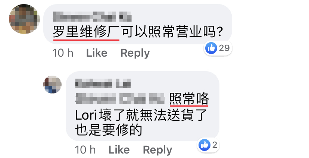Reply to the comment ending 也是要修的
This screenshot has height=158, width=309.
click(157, 150)
